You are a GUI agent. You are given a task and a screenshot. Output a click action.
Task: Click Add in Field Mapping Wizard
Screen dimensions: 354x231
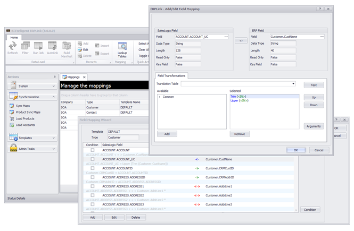[x=93, y=218]
